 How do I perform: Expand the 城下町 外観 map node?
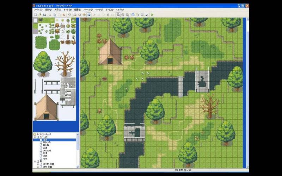click(38, 164)
